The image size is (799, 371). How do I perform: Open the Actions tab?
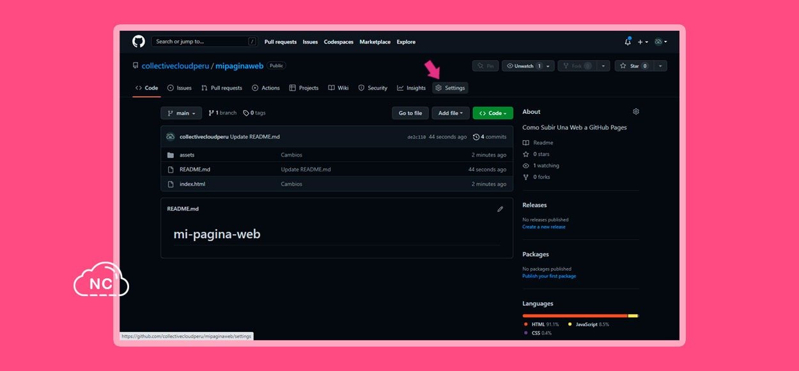266,88
